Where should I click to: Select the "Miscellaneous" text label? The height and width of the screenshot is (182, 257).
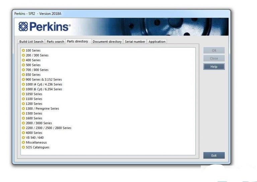tap(36, 143)
